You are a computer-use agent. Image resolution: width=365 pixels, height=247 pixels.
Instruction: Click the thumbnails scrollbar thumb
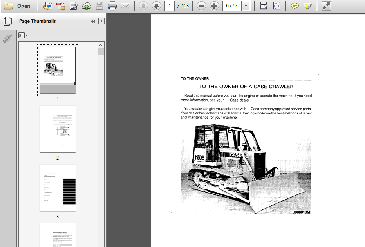101,51
